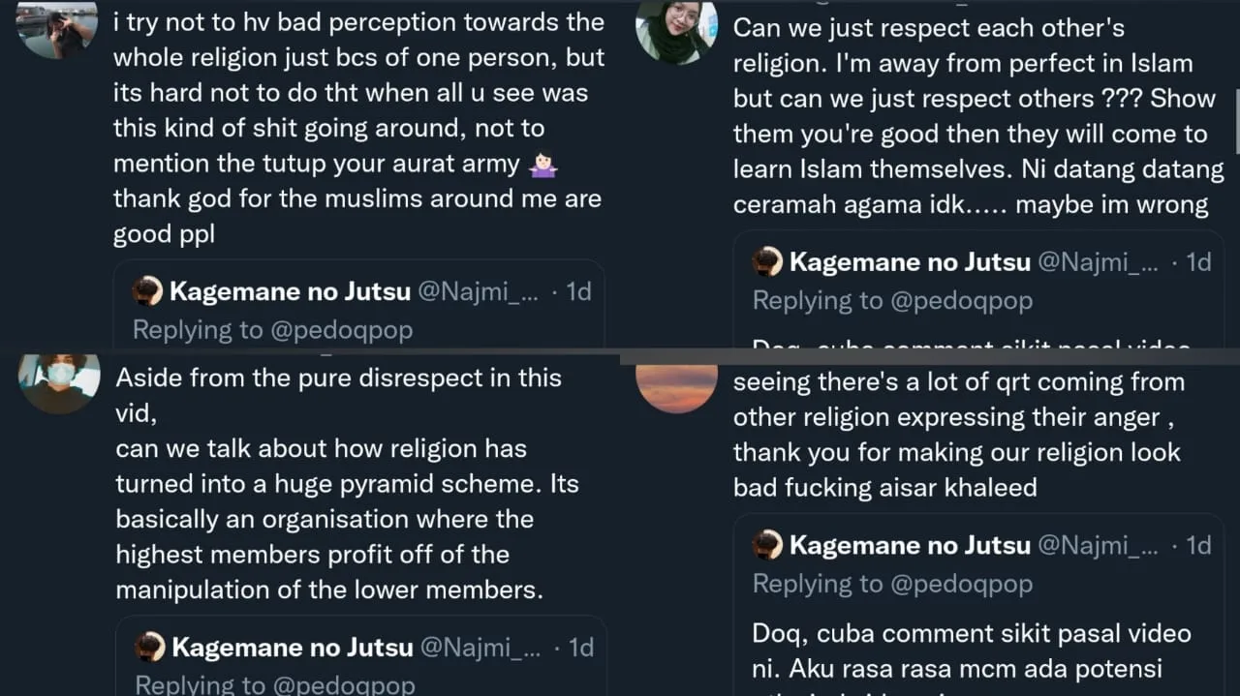
Task: Click 'Kagemane no Jutsu' name under the pyramid scheme tweet
Action: click(293, 647)
